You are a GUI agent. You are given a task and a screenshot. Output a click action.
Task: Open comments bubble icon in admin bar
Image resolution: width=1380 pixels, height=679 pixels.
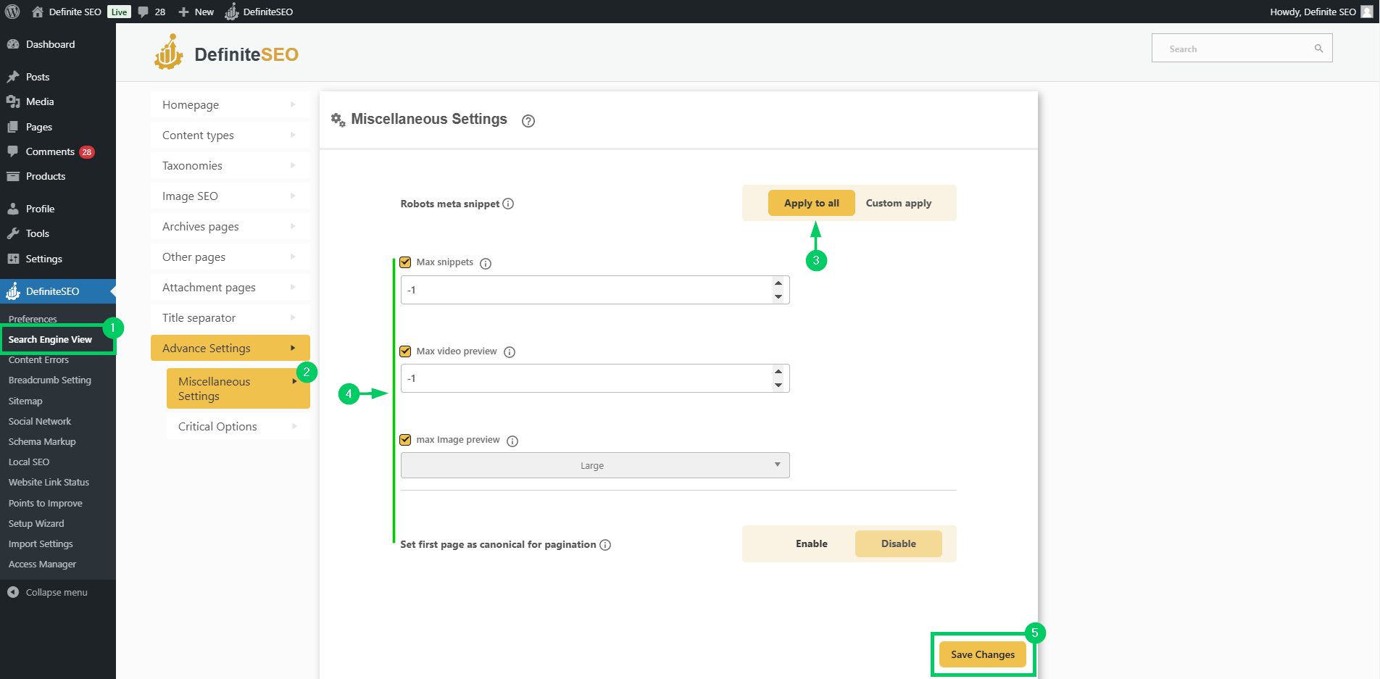[x=144, y=12]
